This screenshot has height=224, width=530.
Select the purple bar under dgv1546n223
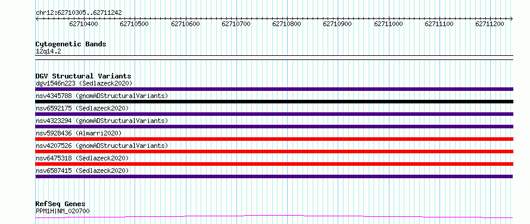click(274, 89)
